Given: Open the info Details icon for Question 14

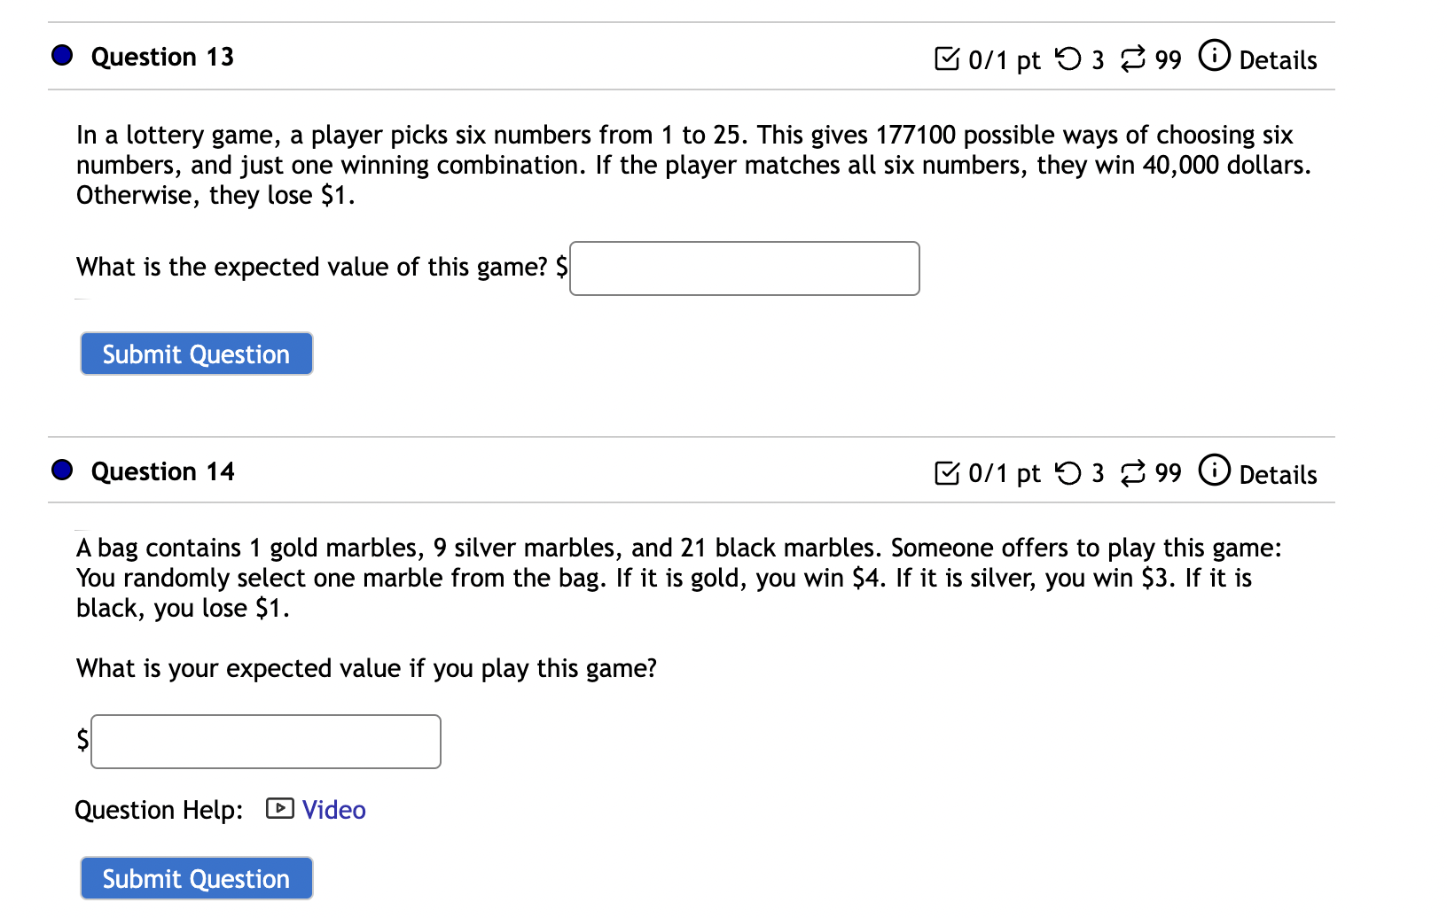Looking at the screenshot, I should click(1214, 470).
